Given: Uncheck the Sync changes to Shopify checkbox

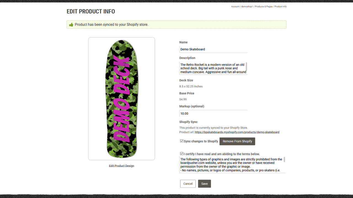Looking at the screenshot, I should (x=182, y=141).
